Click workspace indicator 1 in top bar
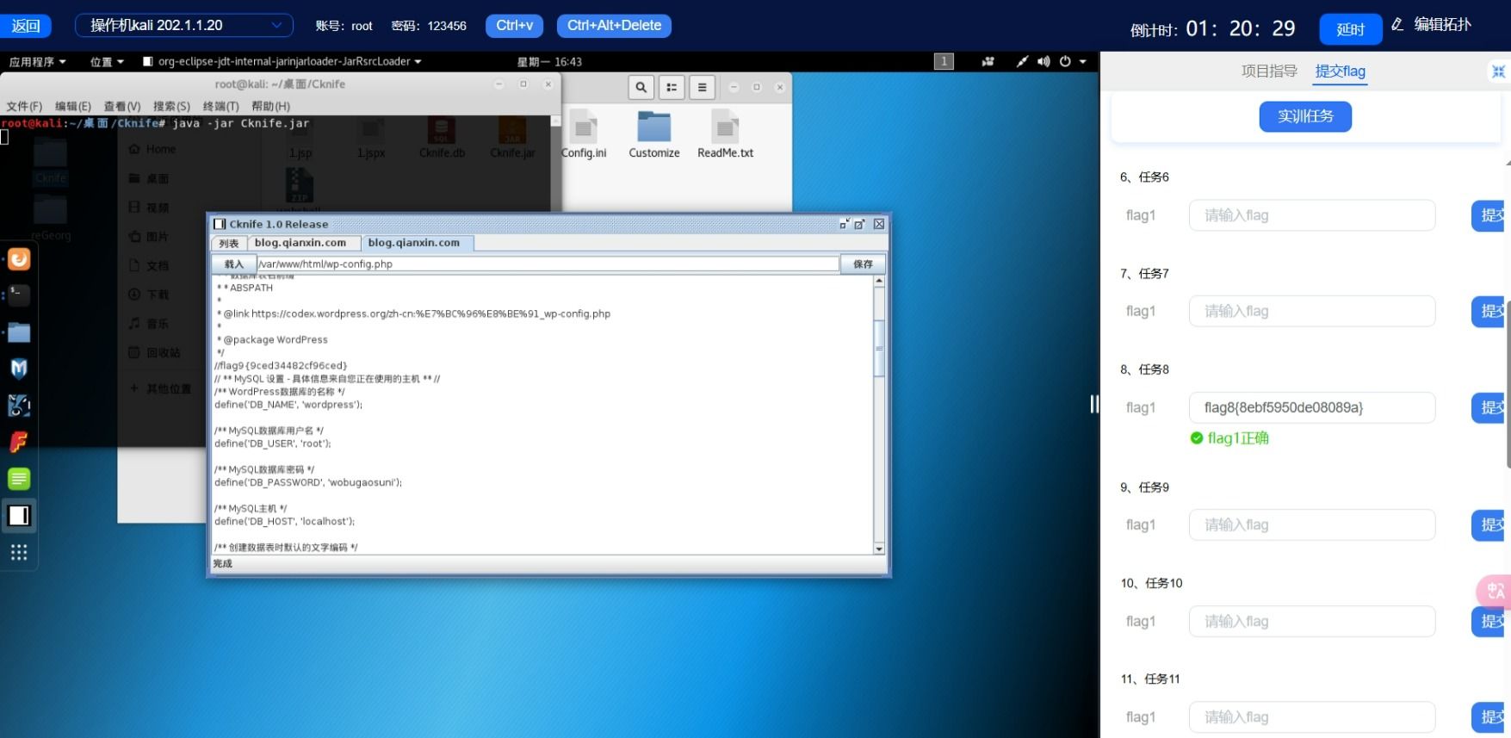Viewport: 1511px width, 738px height. click(x=944, y=61)
